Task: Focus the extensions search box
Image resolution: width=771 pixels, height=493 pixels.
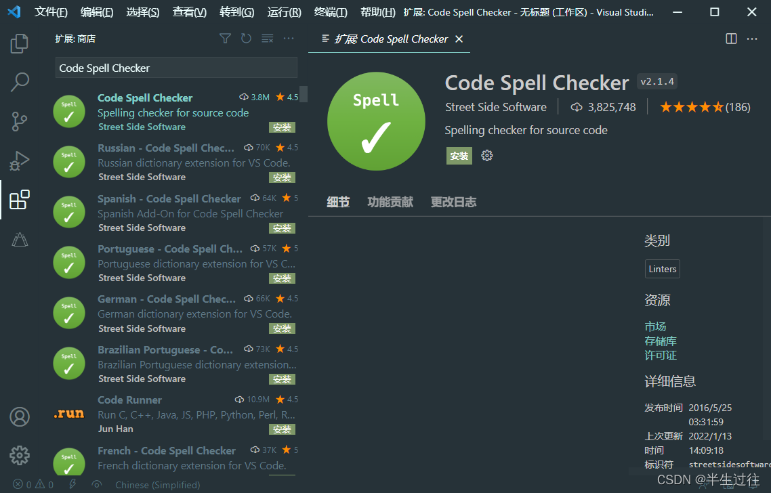Action: coord(176,68)
